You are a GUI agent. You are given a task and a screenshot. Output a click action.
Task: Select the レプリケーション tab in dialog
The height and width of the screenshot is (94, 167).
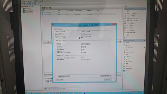[57, 30]
